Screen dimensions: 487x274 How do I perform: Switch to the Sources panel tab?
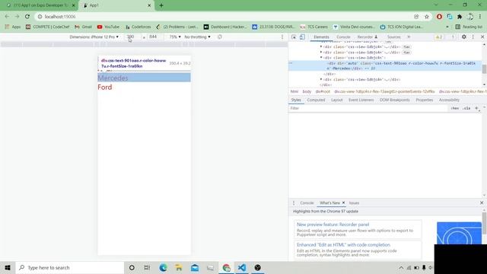pos(394,37)
